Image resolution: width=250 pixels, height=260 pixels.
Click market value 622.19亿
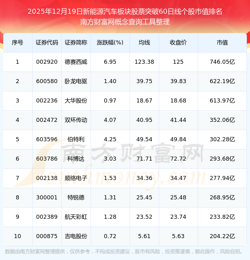(222, 81)
